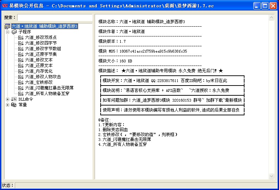Click the 模块作者:六道▪地狱道 line
Viewport: 279px width, 190px height.
[x=121, y=32]
